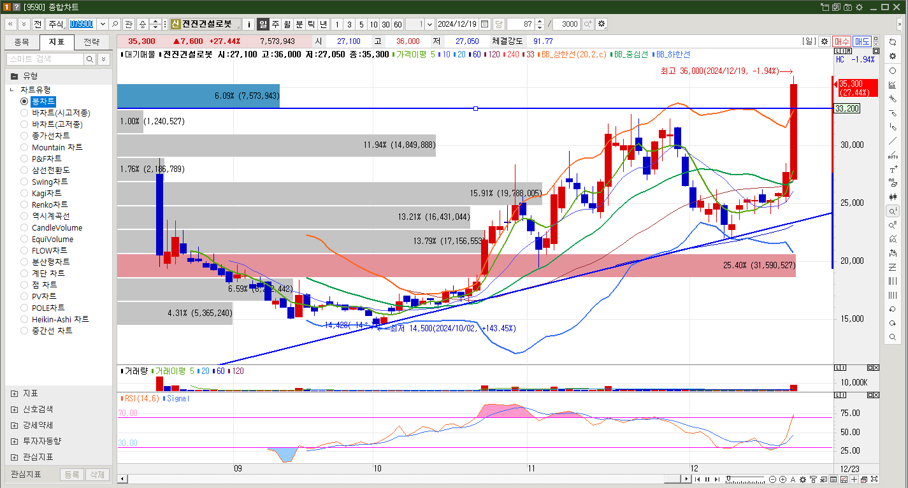Select the 30 minute interval button
Viewport: 908px width, 488px height.
[386, 24]
